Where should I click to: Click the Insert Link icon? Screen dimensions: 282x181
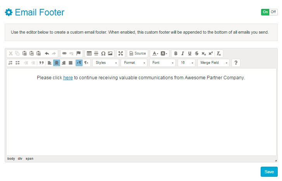[64, 53]
